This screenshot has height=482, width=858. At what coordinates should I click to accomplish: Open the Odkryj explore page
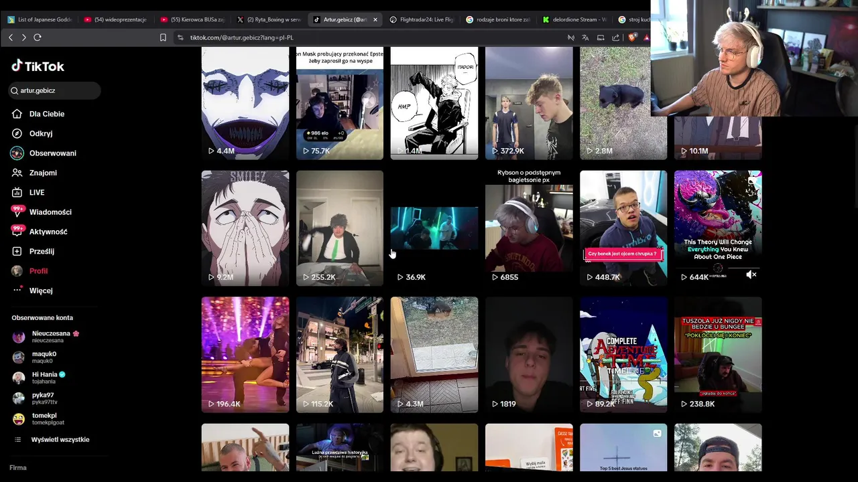[41, 133]
